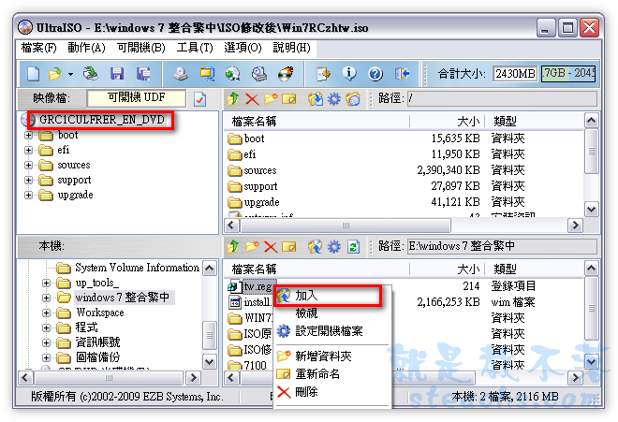This screenshot has height=422, width=618.
Task: Expand the 程式 folder in local tree
Action: click(x=46, y=327)
